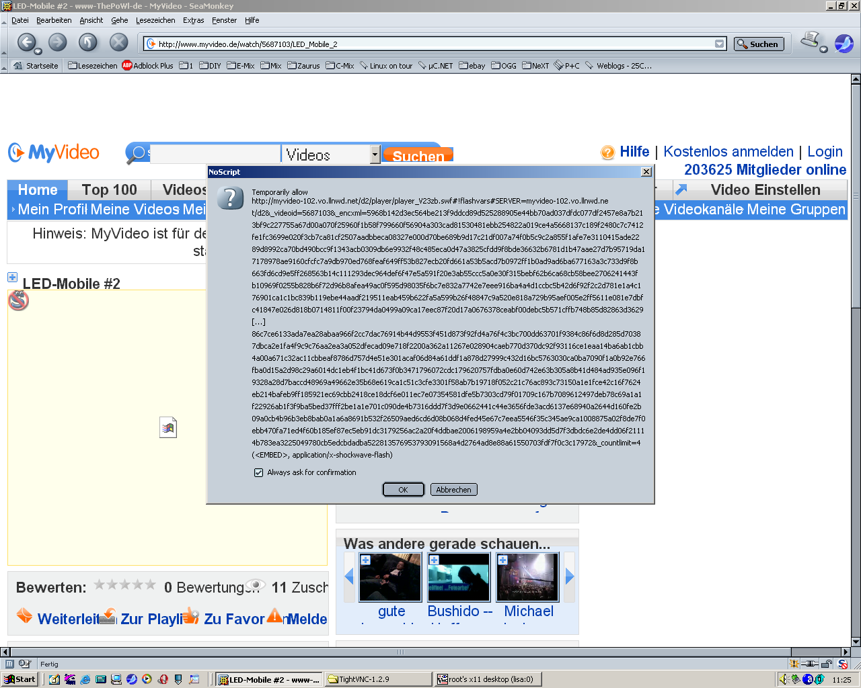Open the Ansicht menu

tap(91, 20)
